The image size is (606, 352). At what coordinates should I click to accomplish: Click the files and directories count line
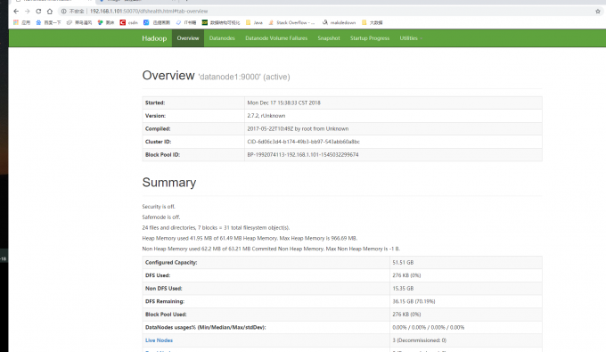(x=216, y=228)
